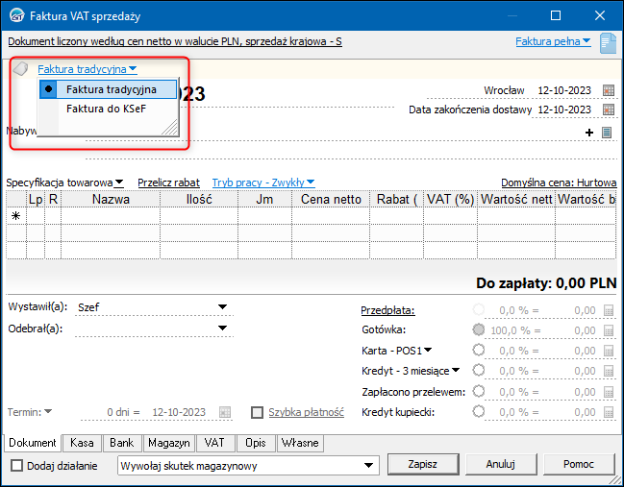Viewport: 624px width, 487px height.
Task: Click the resize grip of the invoice type menu
Action: 170,128
